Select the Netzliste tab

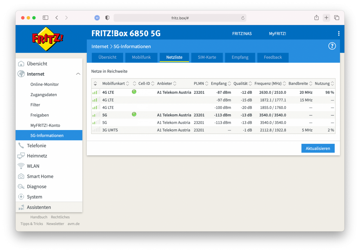click(x=174, y=57)
